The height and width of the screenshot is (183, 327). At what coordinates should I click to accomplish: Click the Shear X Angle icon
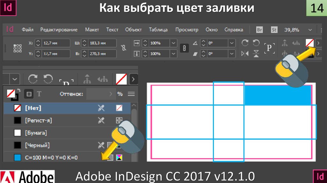click(x=195, y=54)
